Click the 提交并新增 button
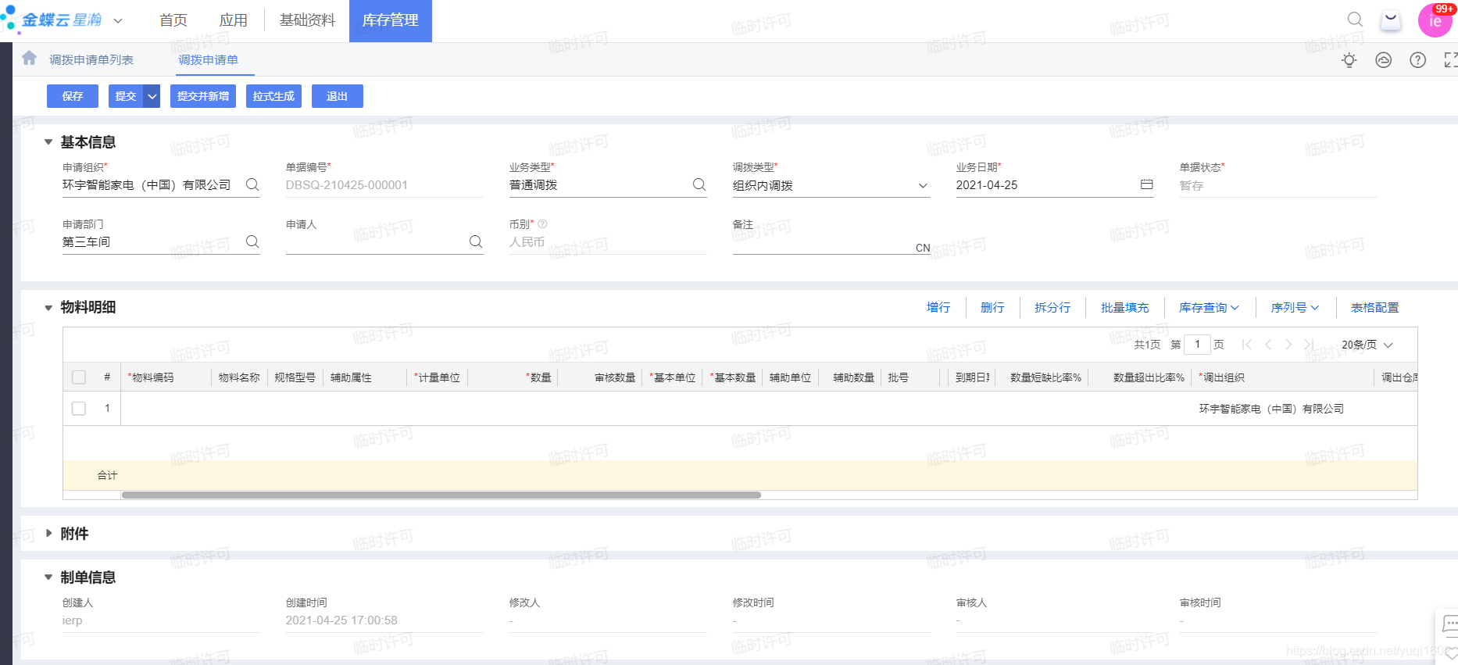This screenshot has width=1458, height=665. (203, 96)
